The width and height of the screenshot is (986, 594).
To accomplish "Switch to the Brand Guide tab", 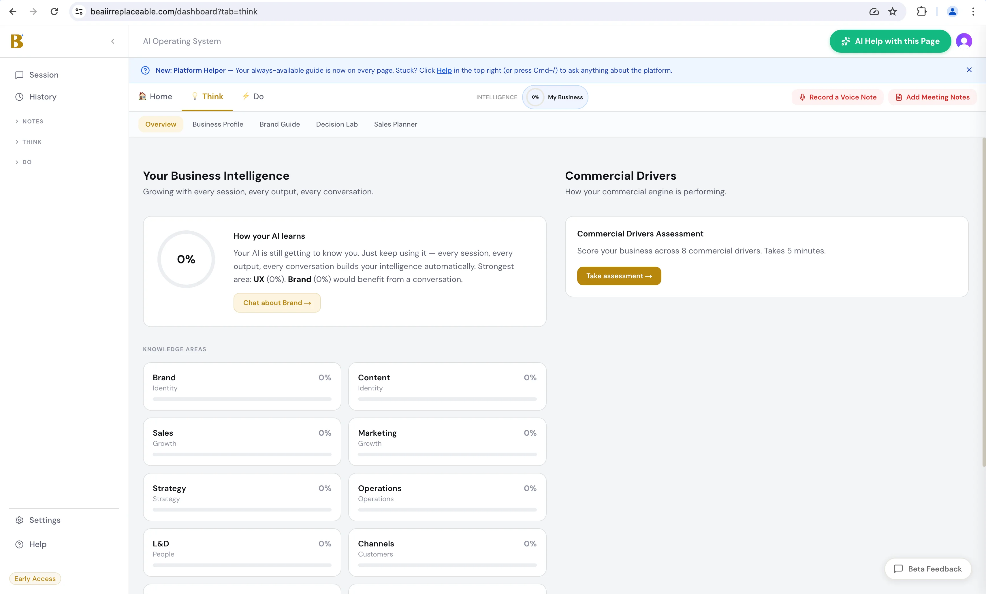I will tap(280, 124).
